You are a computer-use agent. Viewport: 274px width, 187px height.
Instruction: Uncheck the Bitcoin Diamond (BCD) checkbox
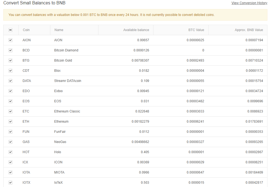click(10, 50)
